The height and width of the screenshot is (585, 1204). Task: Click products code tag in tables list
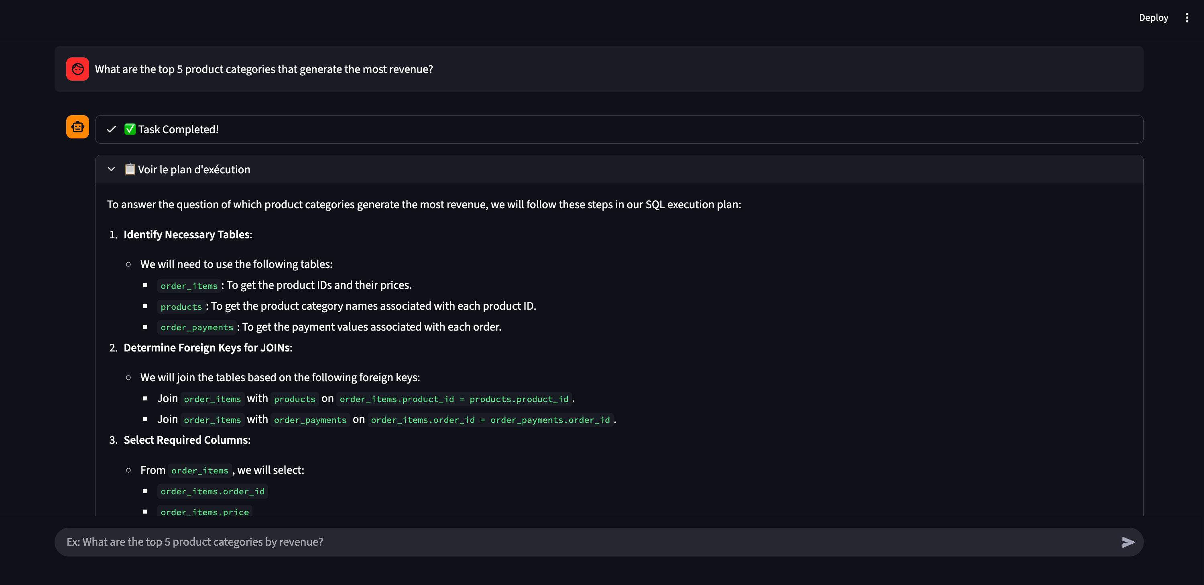tap(181, 307)
